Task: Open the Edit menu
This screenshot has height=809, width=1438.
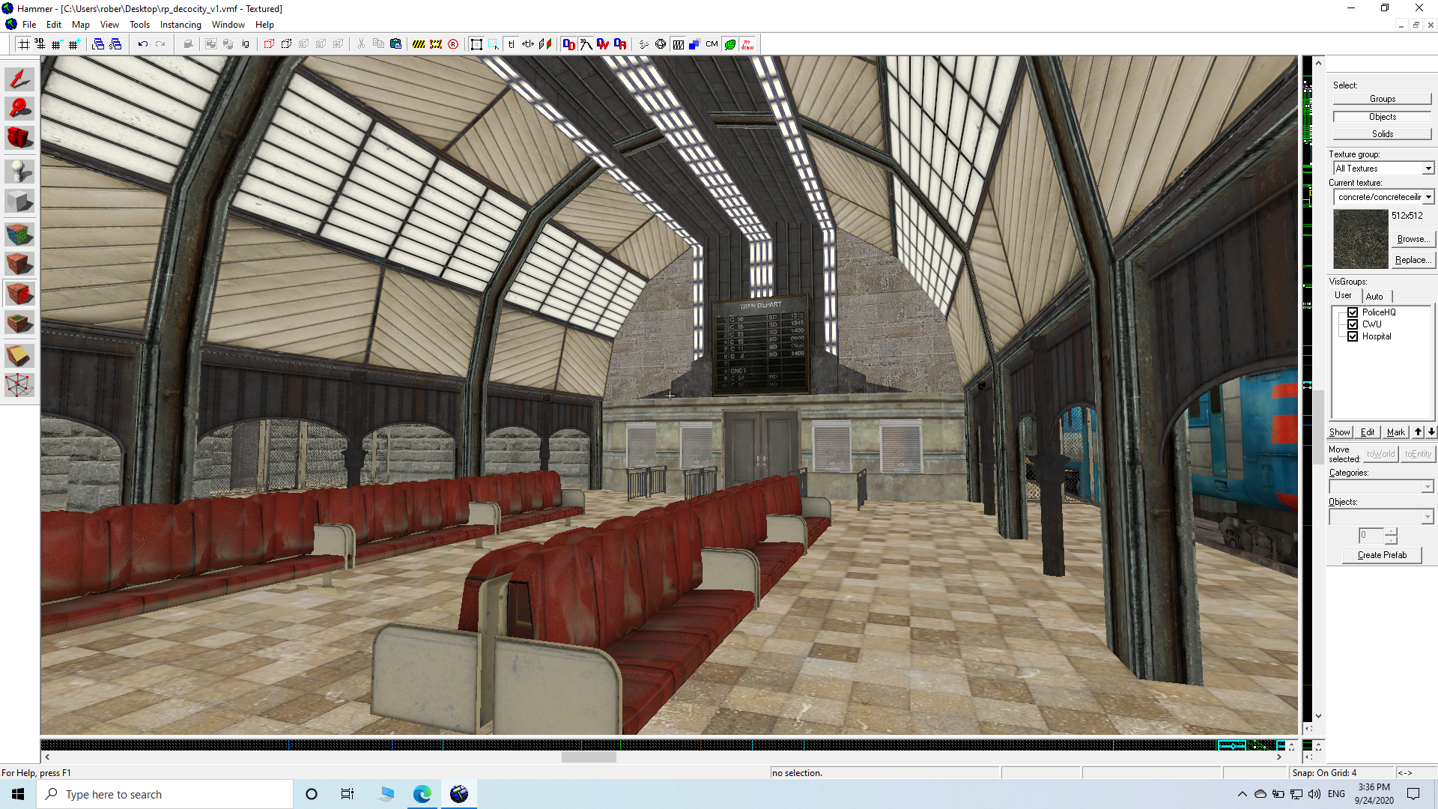Action: pyautogui.click(x=54, y=25)
